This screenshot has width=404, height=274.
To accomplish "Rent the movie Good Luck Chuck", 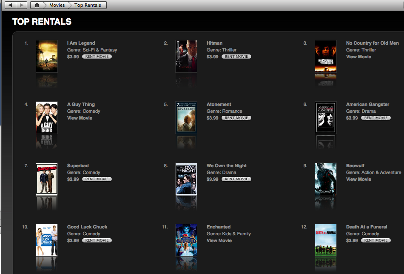I will point(97,240).
